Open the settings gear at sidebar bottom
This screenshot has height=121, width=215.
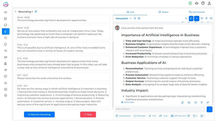coord(5,95)
